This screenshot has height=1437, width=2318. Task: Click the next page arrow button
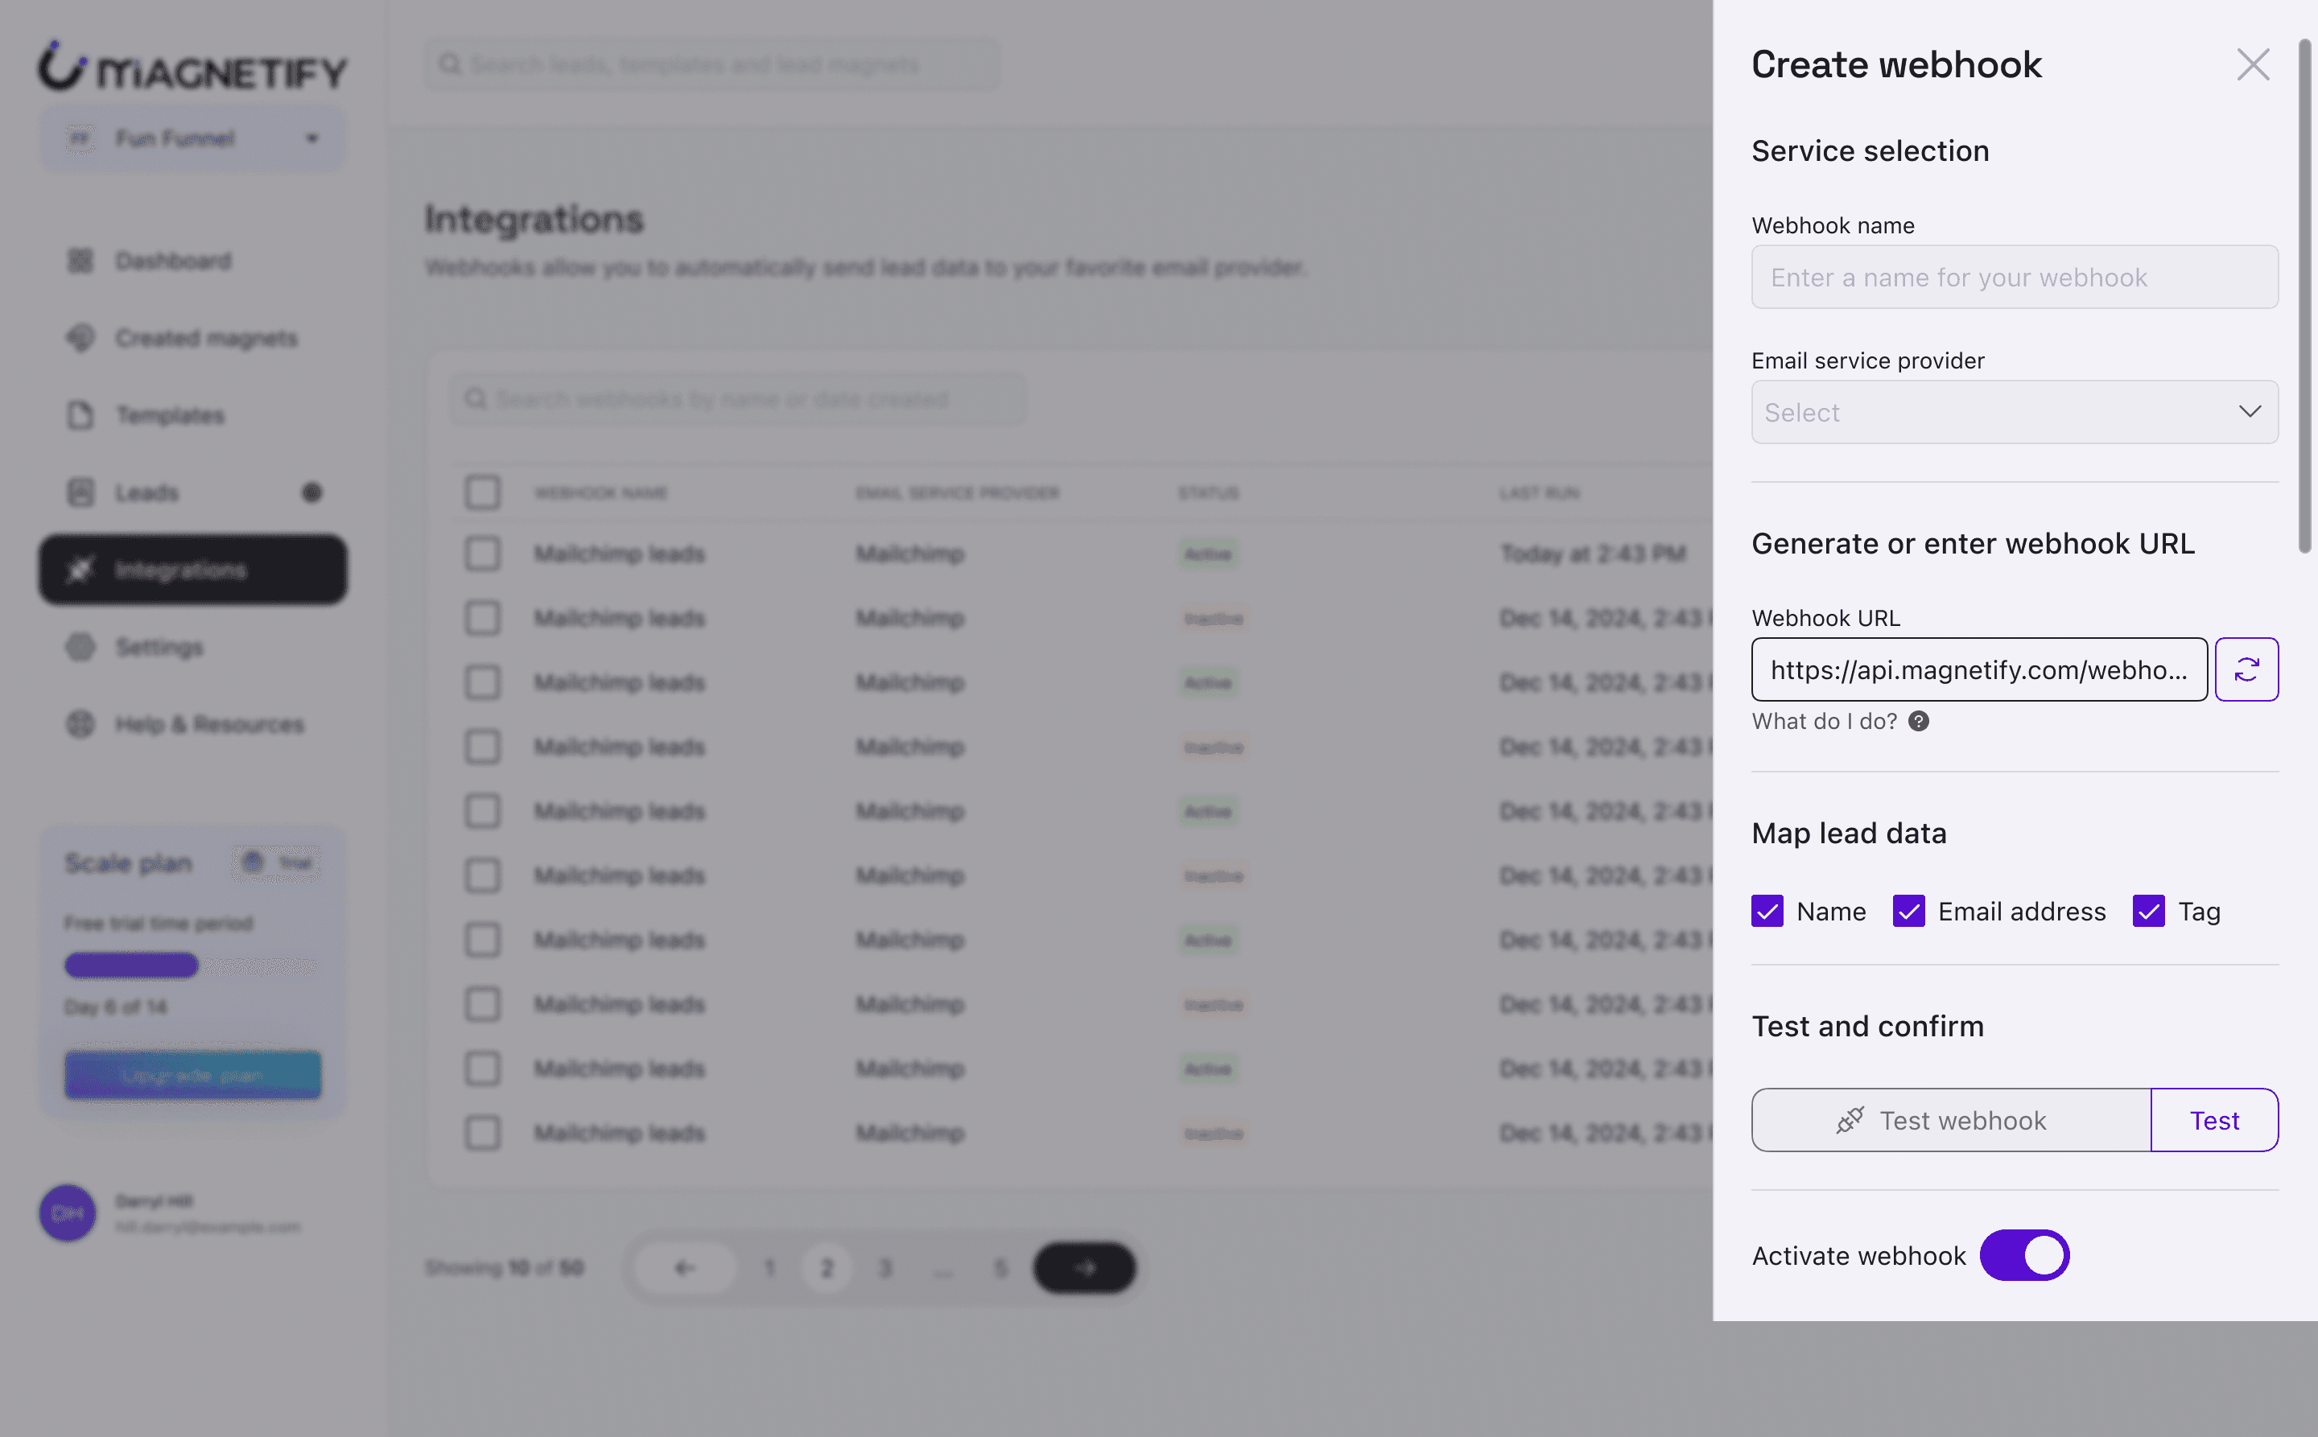1084,1267
